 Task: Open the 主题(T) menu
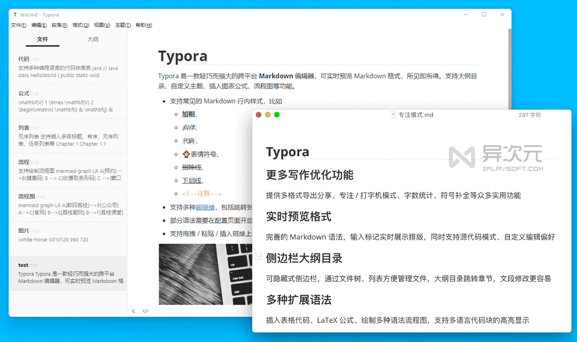tap(123, 25)
